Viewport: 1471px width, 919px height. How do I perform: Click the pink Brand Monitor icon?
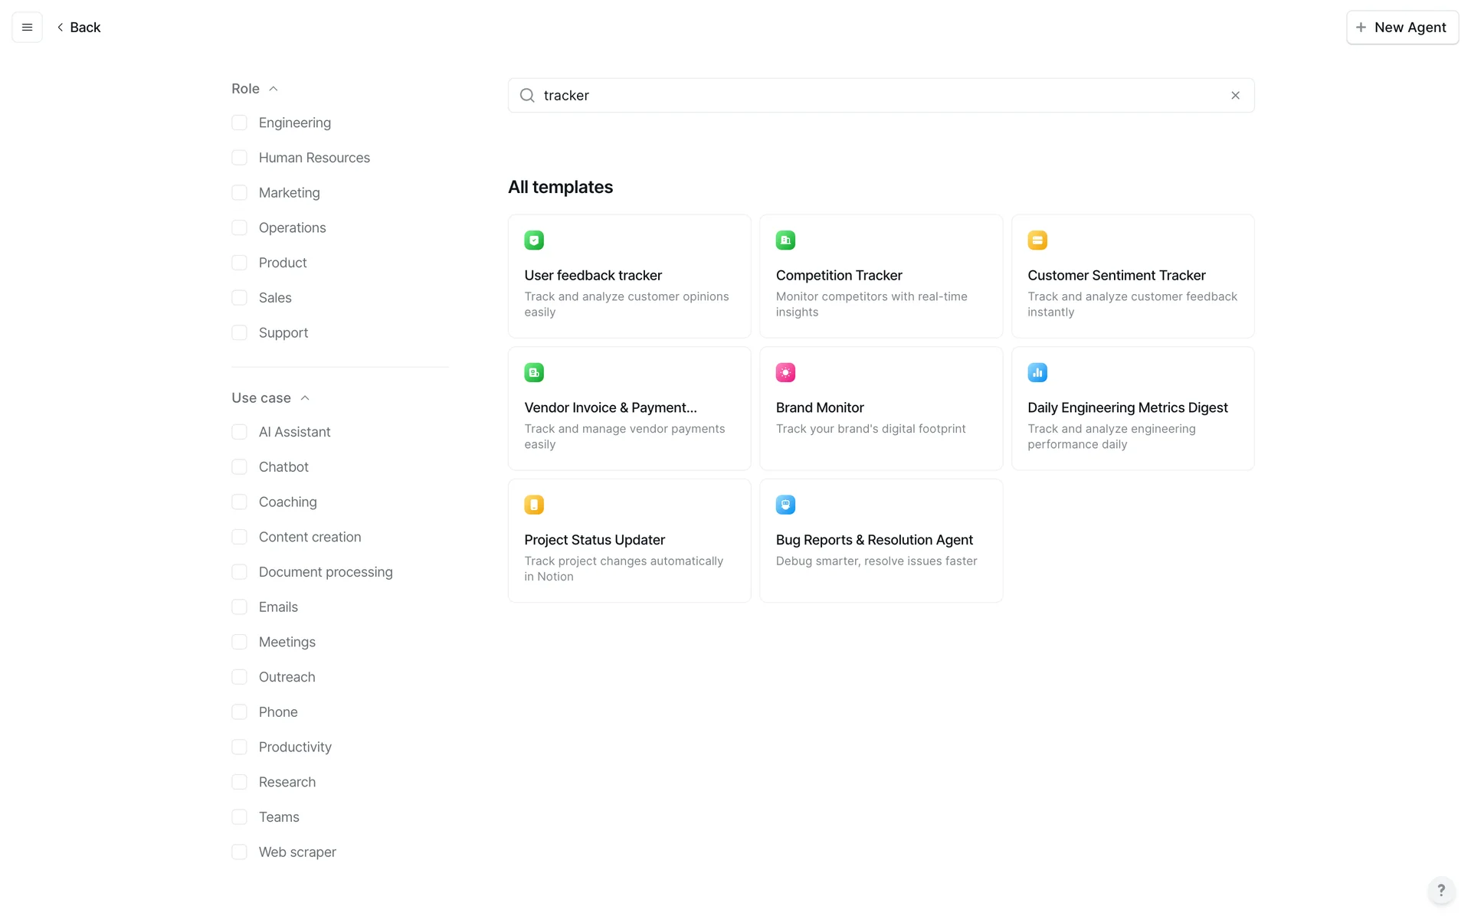[x=785, y=373]
